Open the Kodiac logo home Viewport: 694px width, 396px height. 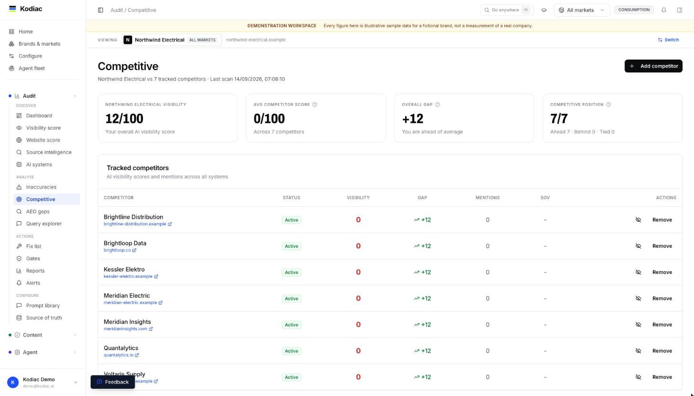(x=26, y=9)
